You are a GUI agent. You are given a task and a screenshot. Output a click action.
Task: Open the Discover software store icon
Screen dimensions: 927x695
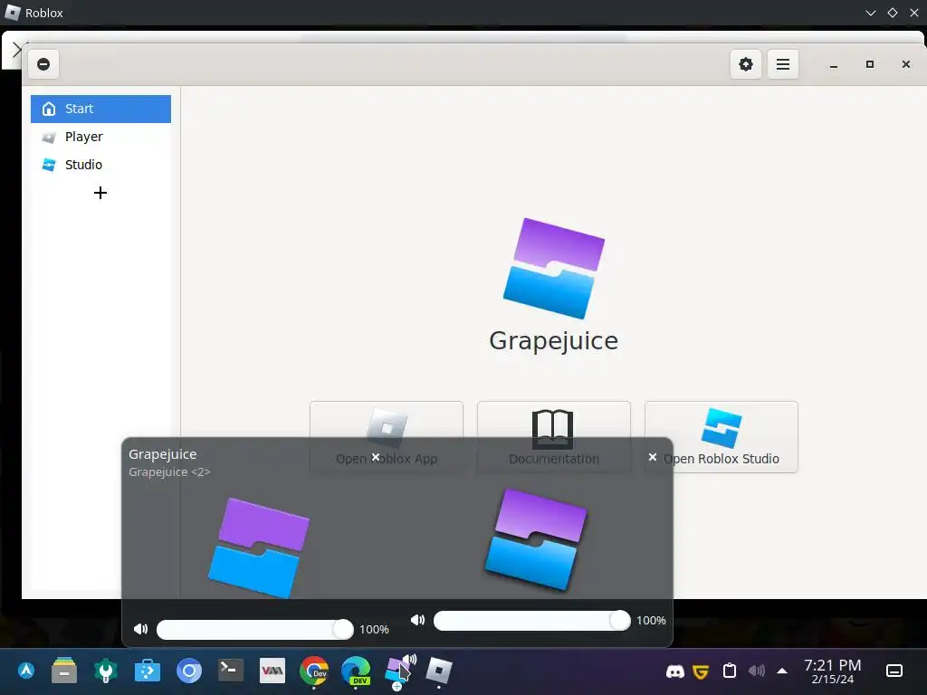[148, 671]
